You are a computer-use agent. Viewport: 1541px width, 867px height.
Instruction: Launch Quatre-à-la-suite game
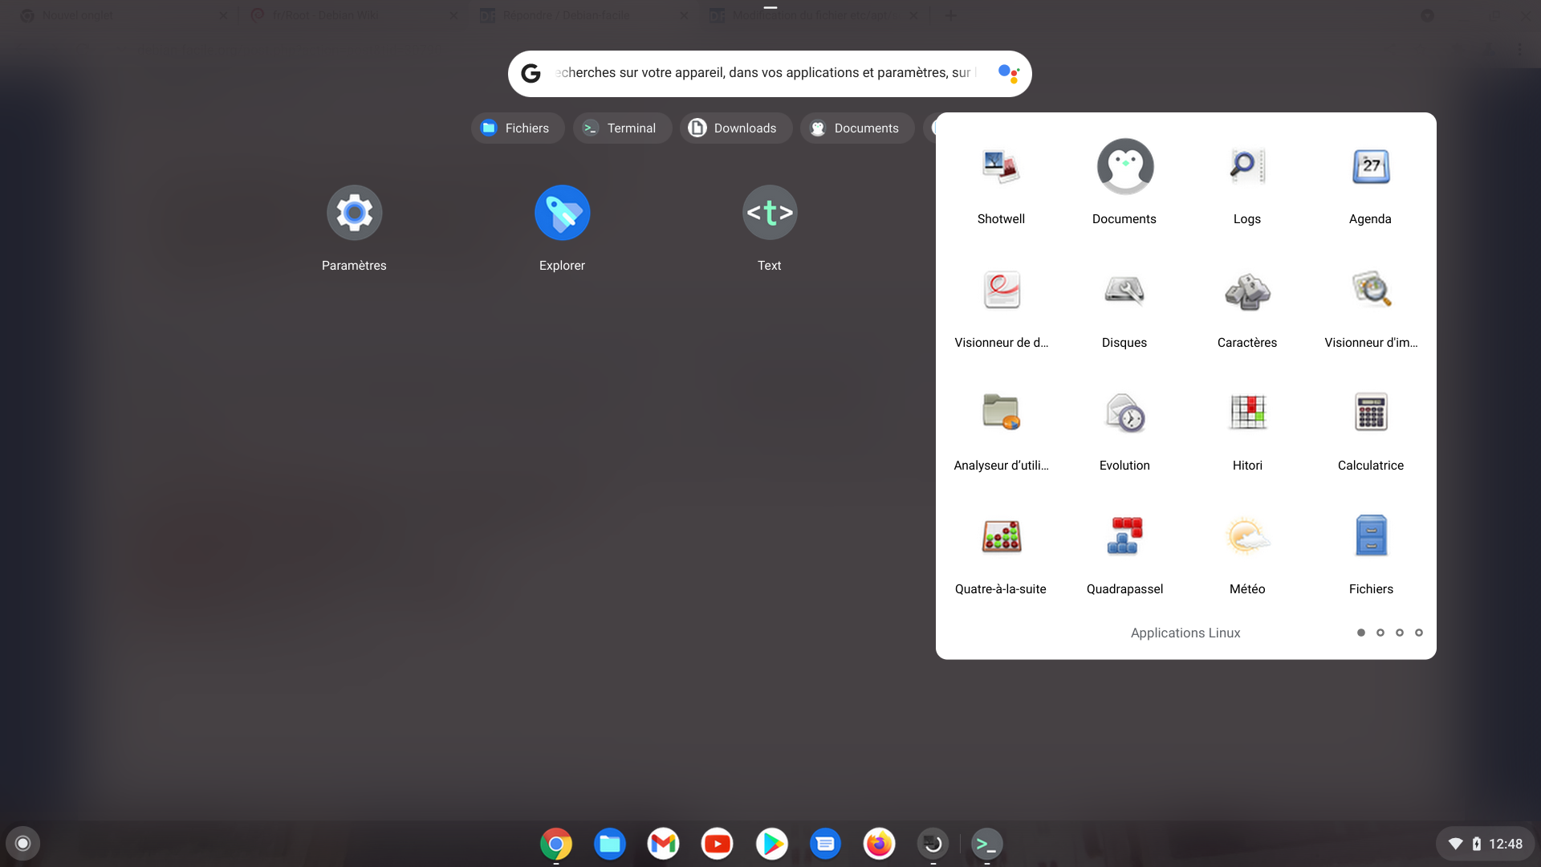[1001, 537]
